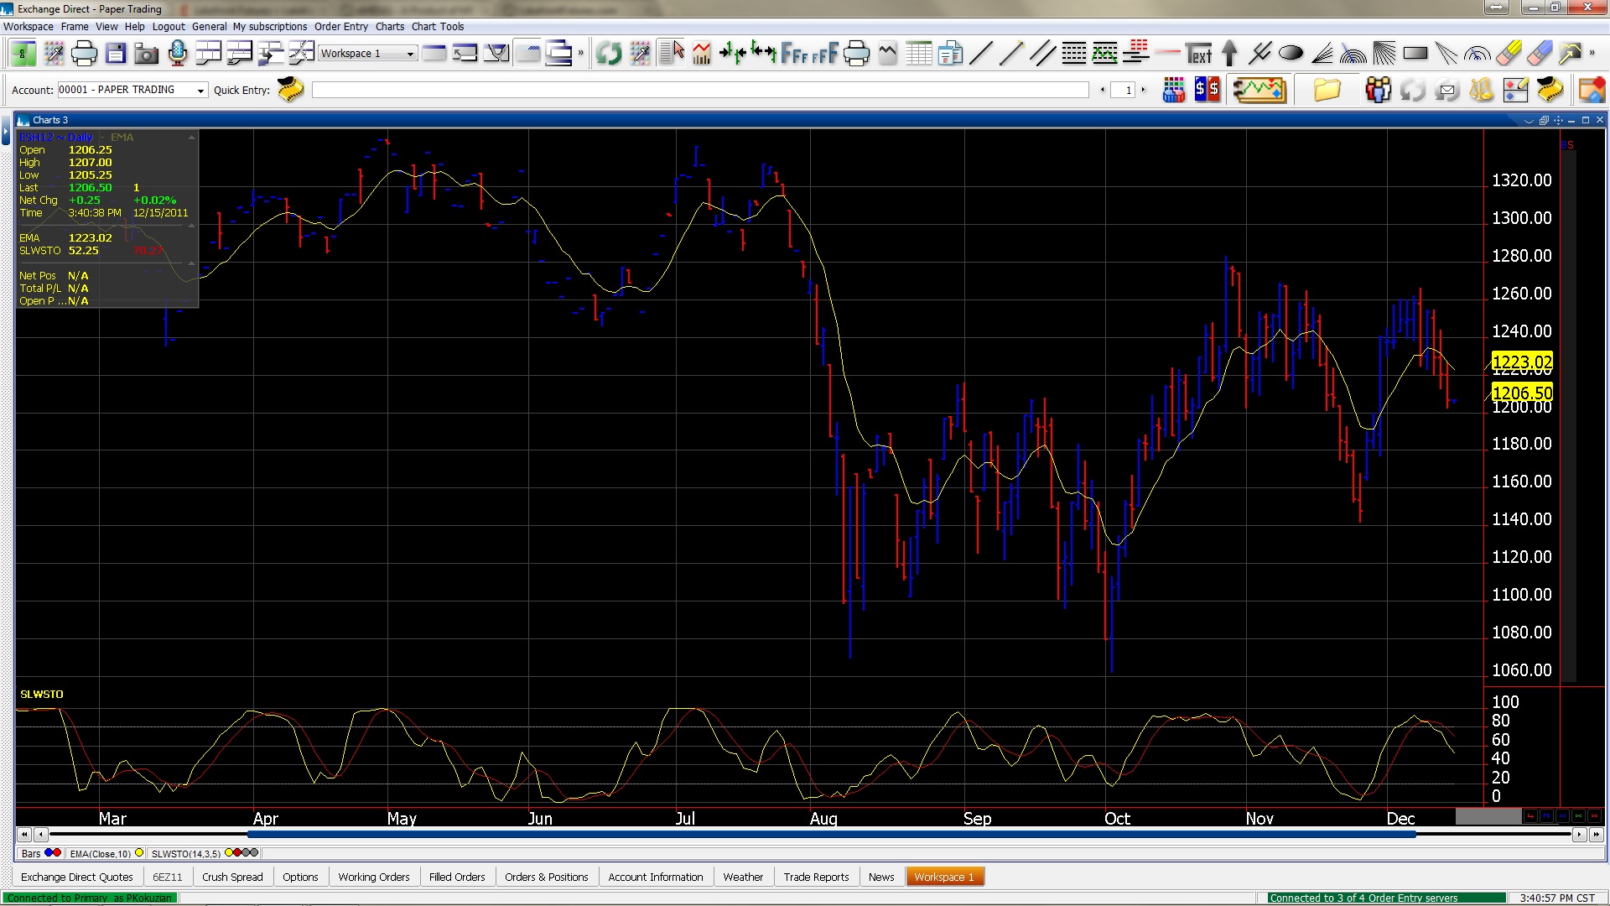The image size is (1610, 906).
Task: Click the dollar signs icon
Action: 1207,90
